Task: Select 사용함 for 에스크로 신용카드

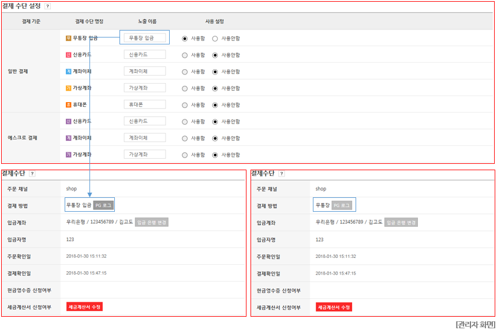Action: [185, 122]
